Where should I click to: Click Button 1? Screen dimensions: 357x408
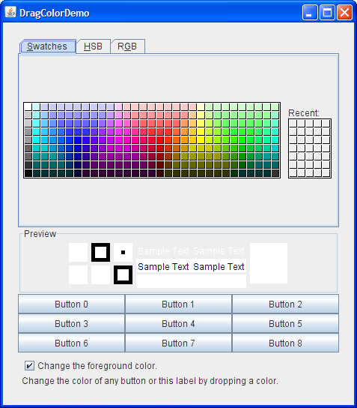178,304
